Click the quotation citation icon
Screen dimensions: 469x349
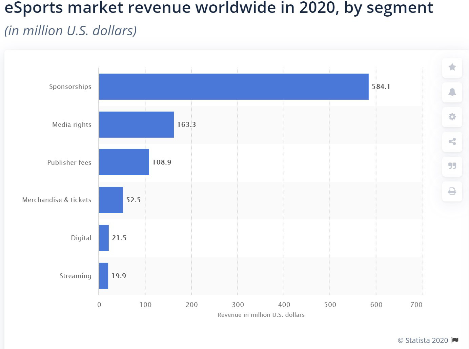click(x=452, y=166)
